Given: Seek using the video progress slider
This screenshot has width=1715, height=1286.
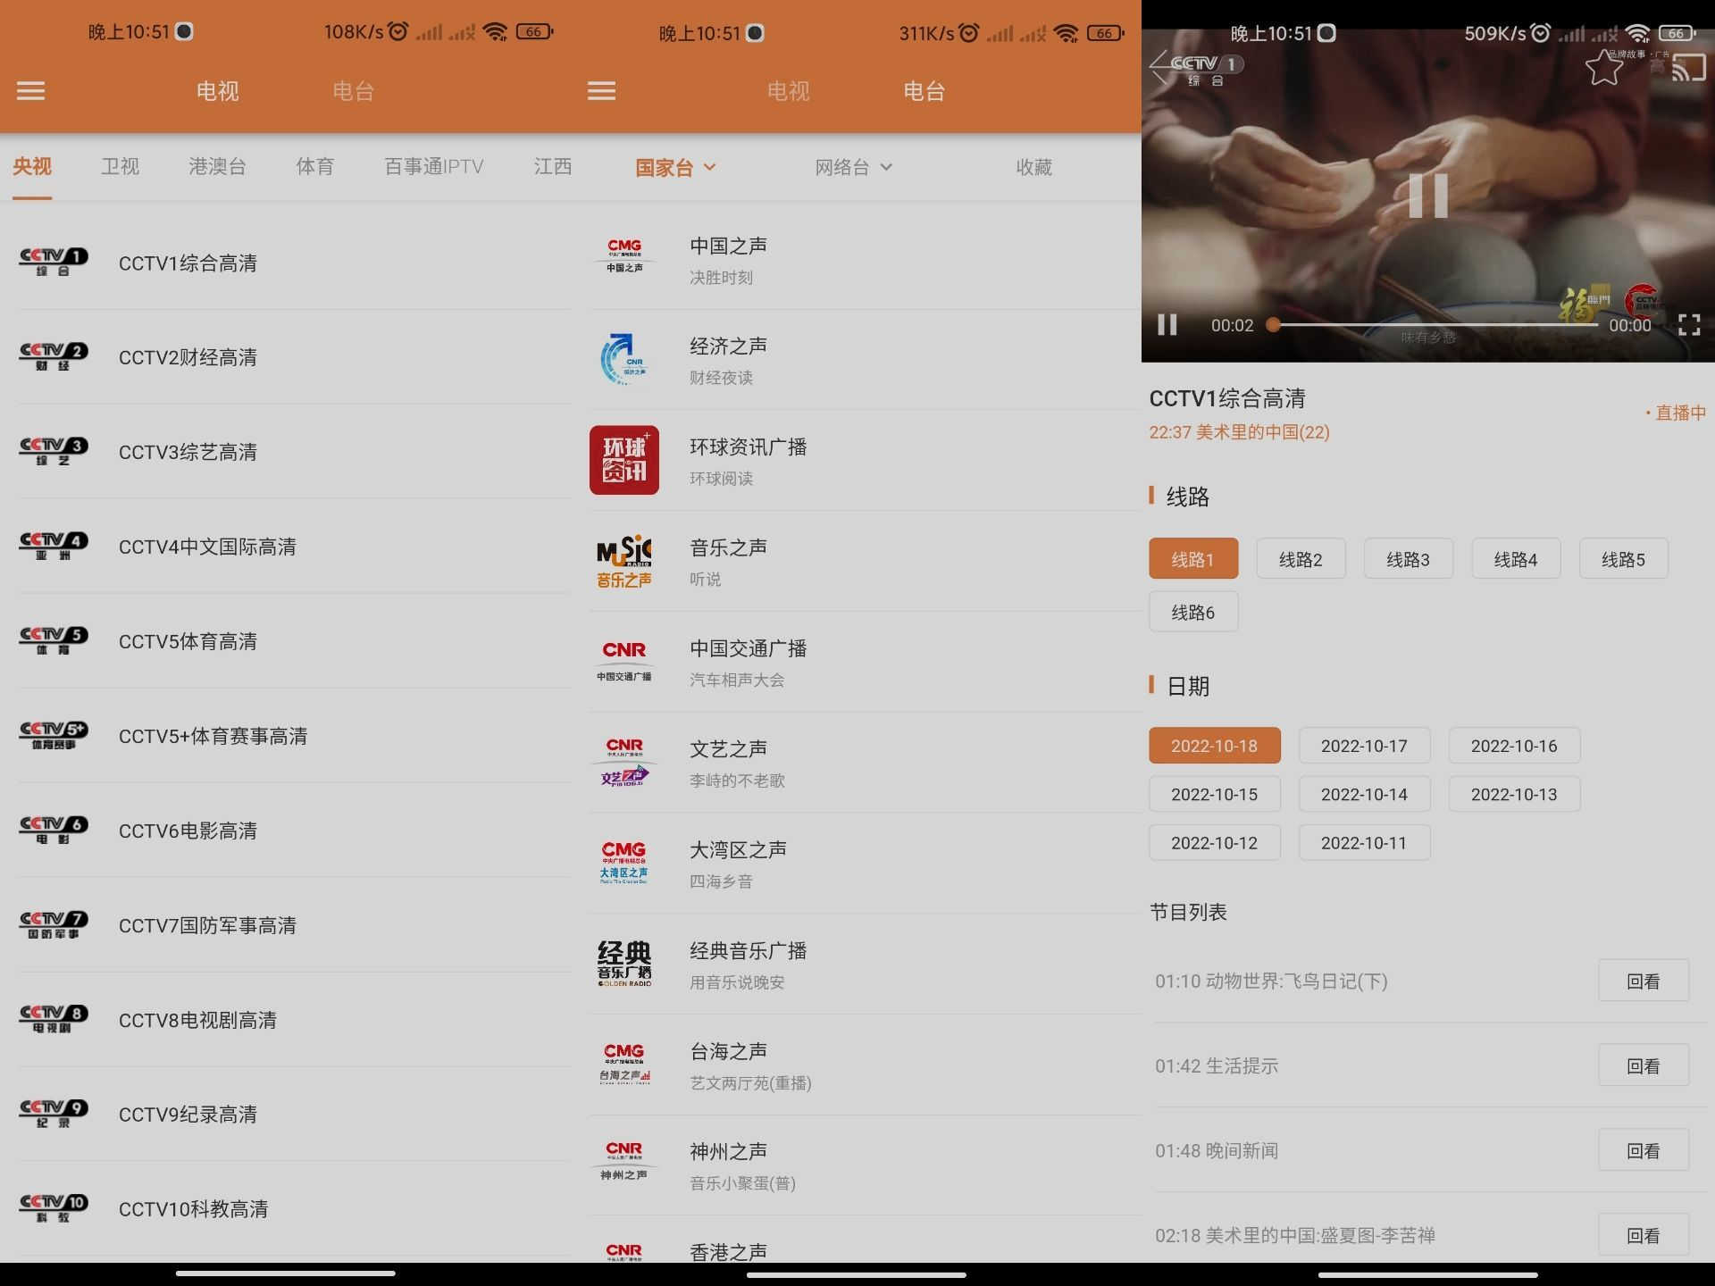Looking at the screenshot, I should pyautogui.click(x=1435, y=325).
